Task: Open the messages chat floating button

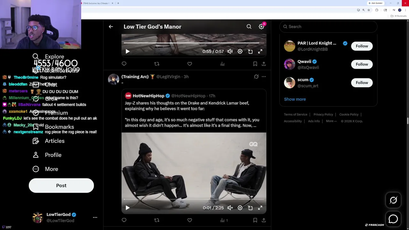Action: tap(393, 219)
